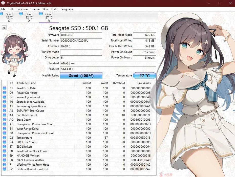Viewport: 235px width, 177px height.
Task: Click status orb for Lifetime Writes From Host
Action: pyautogui.click(x=5, y=165)
